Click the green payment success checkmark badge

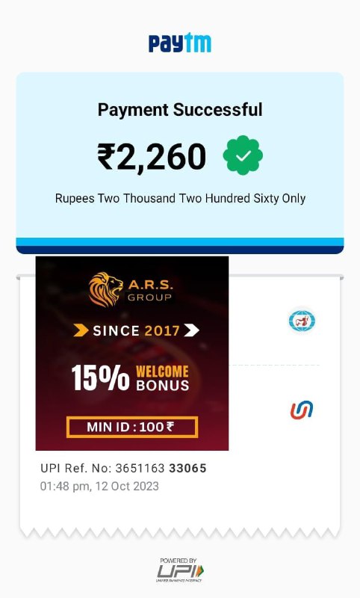point(243,155)
